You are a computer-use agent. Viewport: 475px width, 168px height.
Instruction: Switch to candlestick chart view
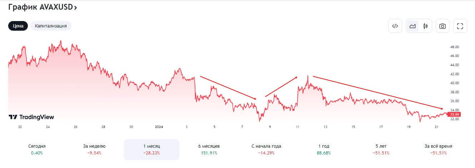point(425,26)
